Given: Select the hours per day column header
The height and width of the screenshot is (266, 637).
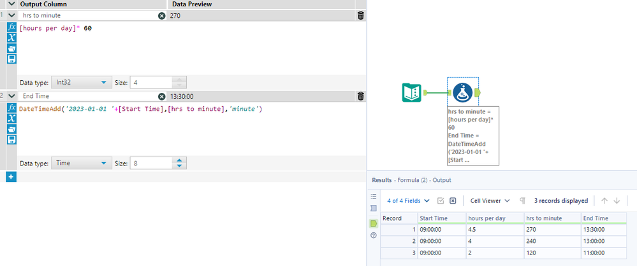Looking at the screenshot, I should pyautogui.click(x=495, y=218).
